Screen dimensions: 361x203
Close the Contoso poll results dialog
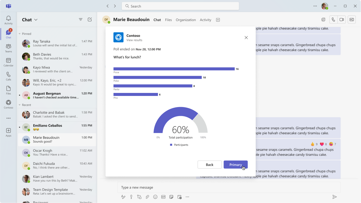tap(246, 38)
